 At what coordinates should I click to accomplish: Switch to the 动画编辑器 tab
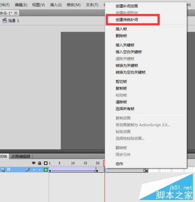point(21,156)
